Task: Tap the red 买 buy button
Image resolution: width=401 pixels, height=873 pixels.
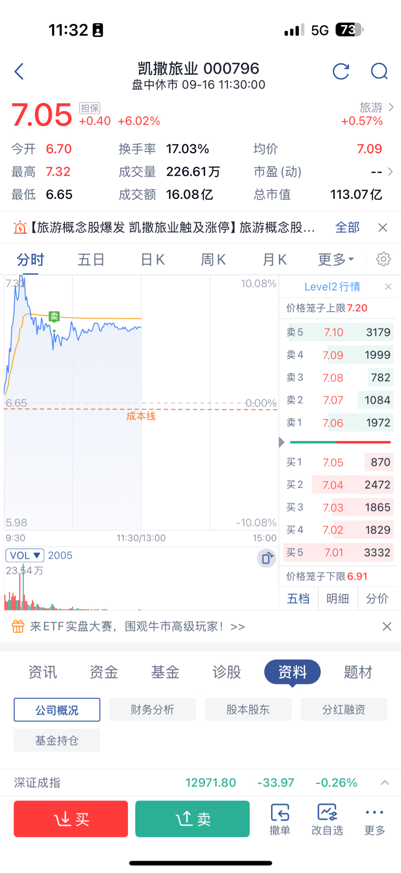Action: (x=71, y=819)
